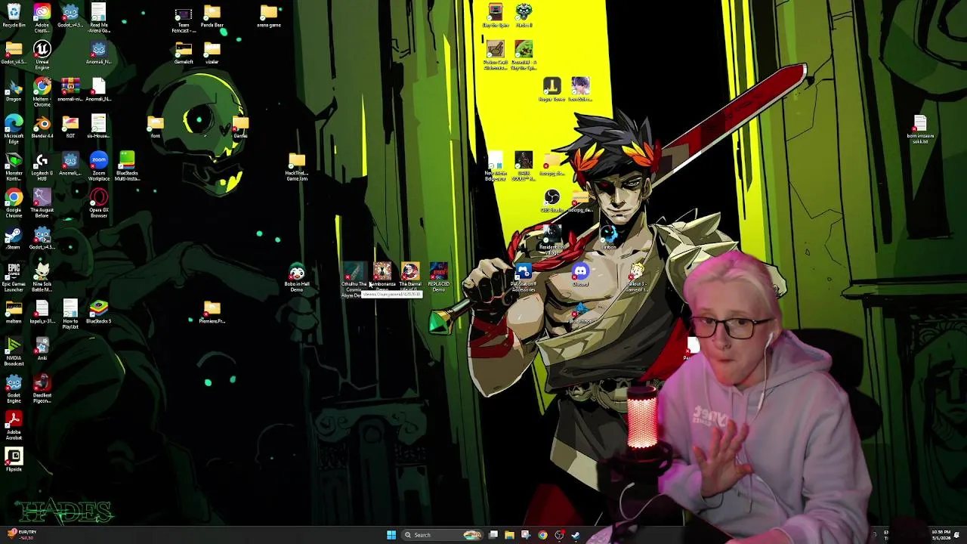Open the Gameloft folder on the desktop
967x544 pixels.
[184, 53]
